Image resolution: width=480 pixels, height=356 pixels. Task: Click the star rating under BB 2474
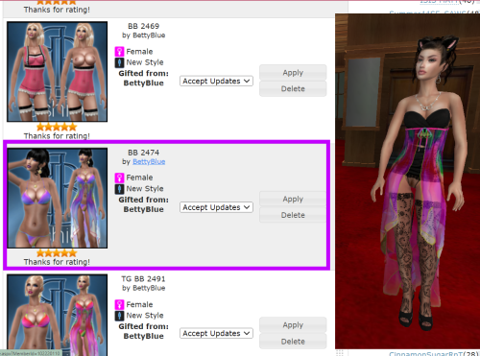click(57, 253)
